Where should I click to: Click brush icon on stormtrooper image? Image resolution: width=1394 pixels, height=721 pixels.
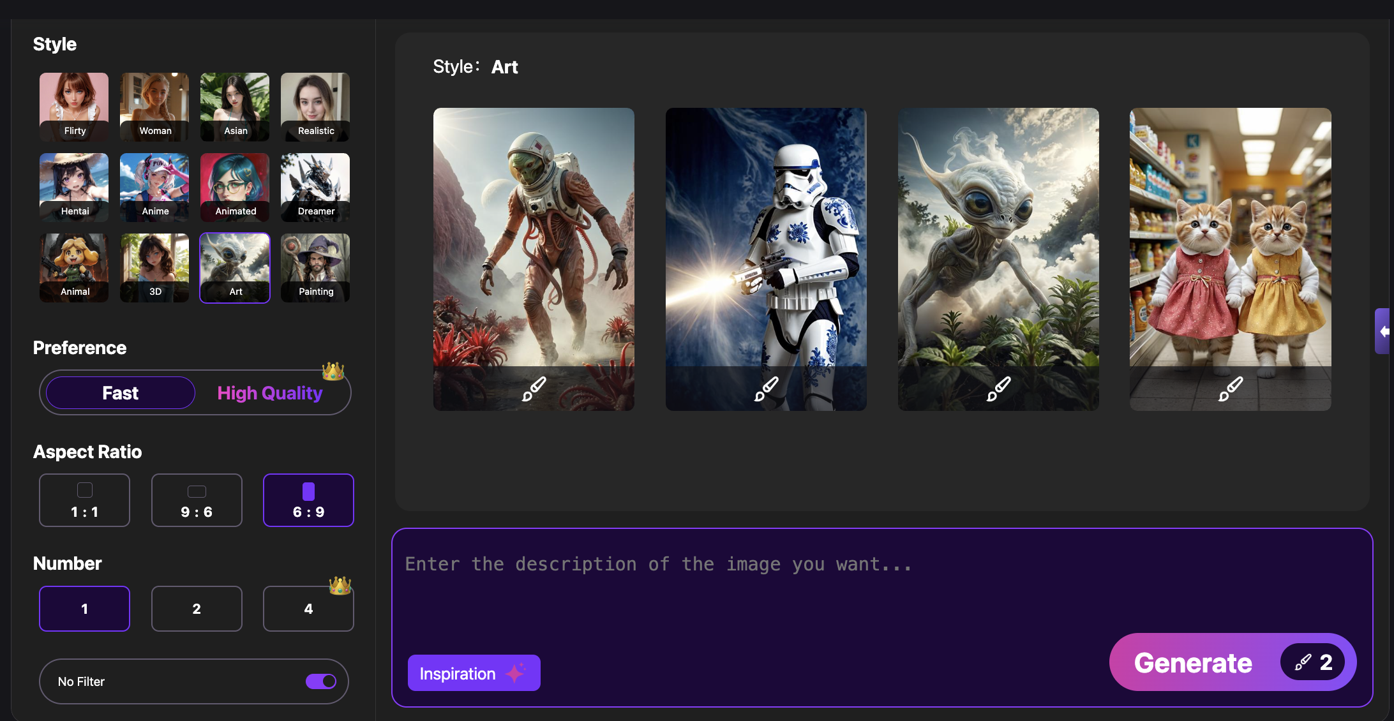[766, 388]
